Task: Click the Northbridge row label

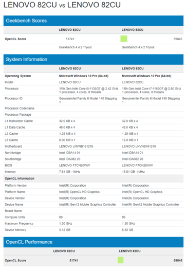Action: click(13, 153)
